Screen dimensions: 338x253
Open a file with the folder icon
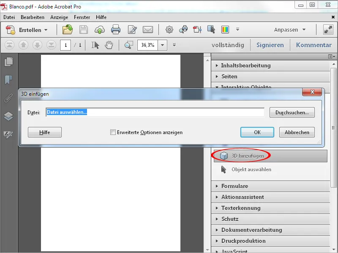pyautogui.click(x=68, y=30)
